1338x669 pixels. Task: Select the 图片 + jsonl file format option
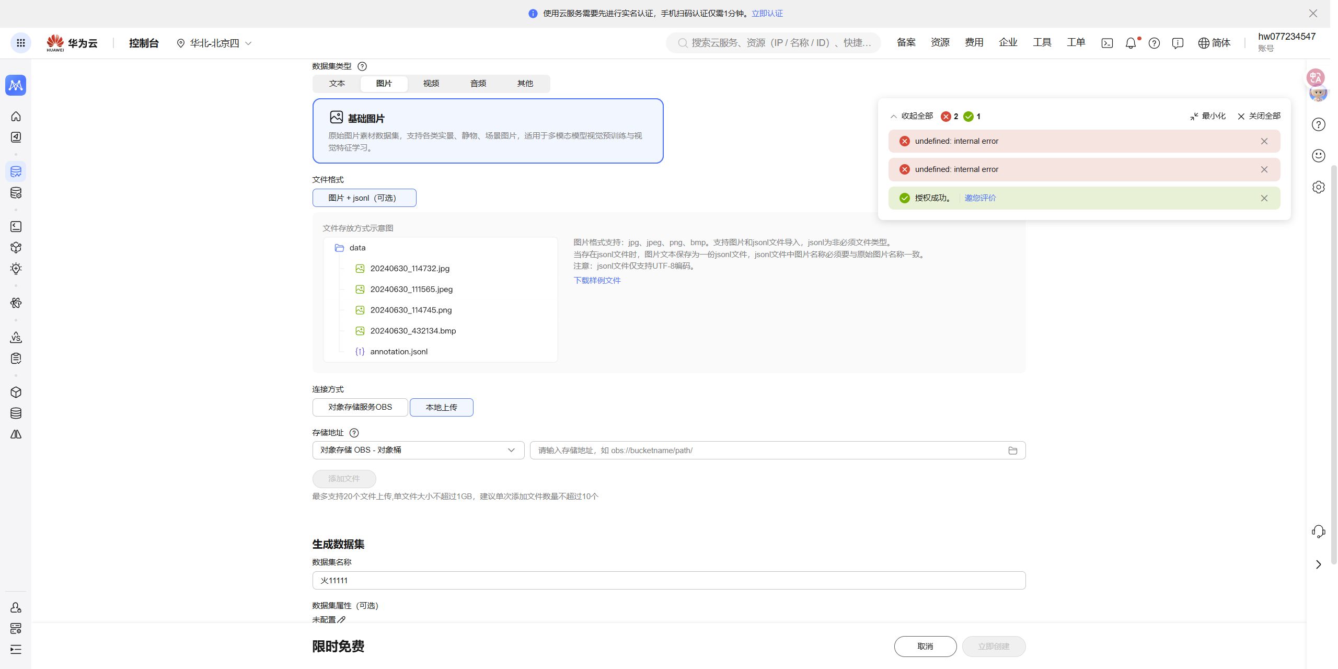(x=364, y=198)
